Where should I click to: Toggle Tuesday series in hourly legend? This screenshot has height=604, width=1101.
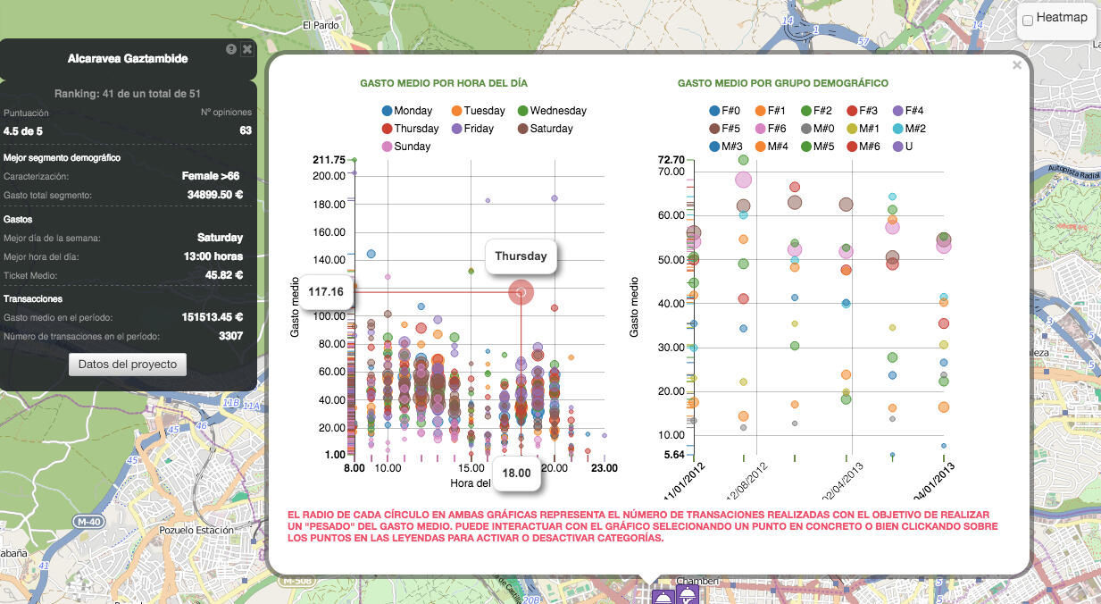click(456, 111)
